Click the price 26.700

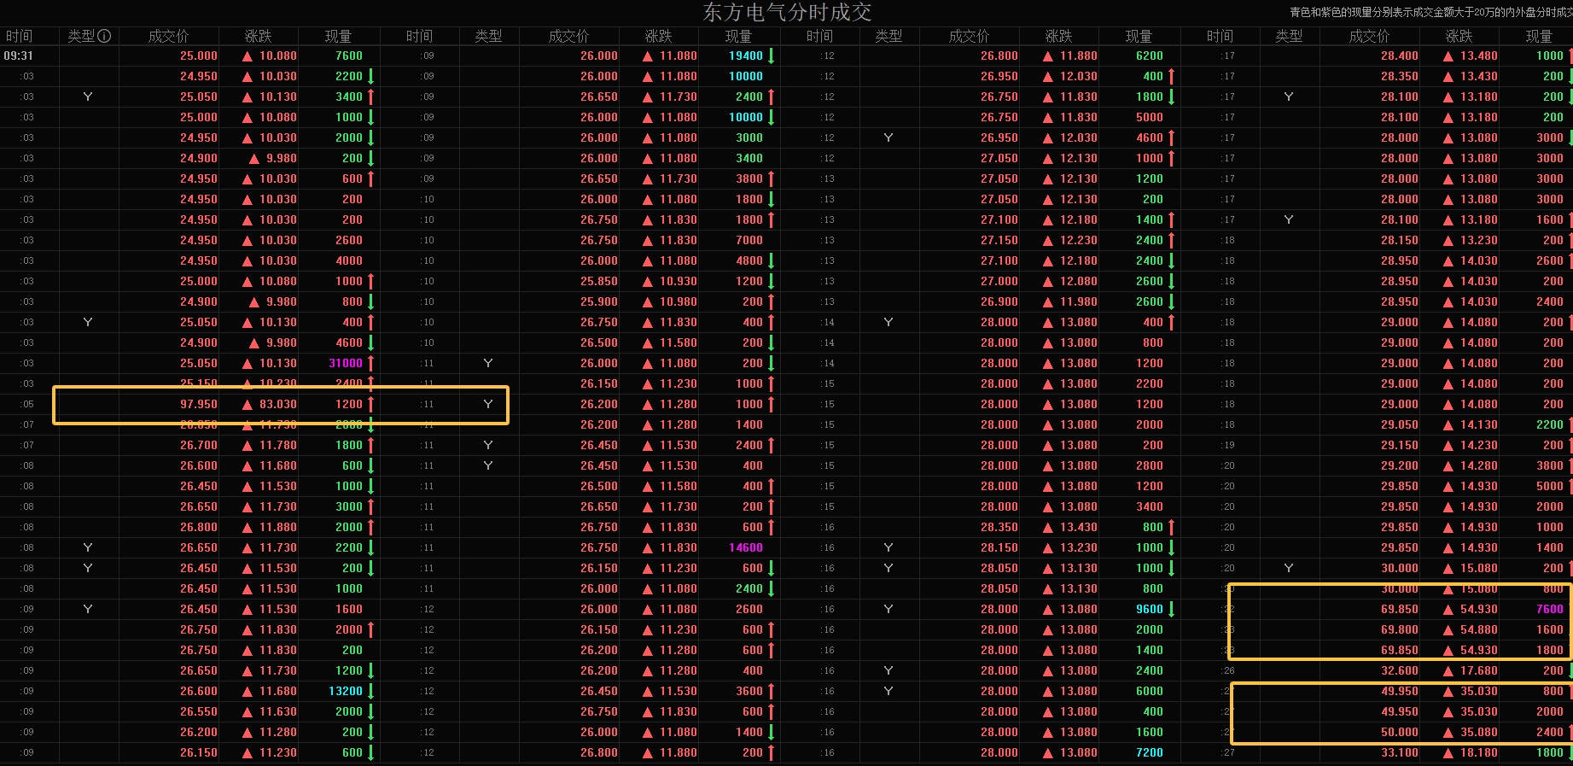coord(199,445)
